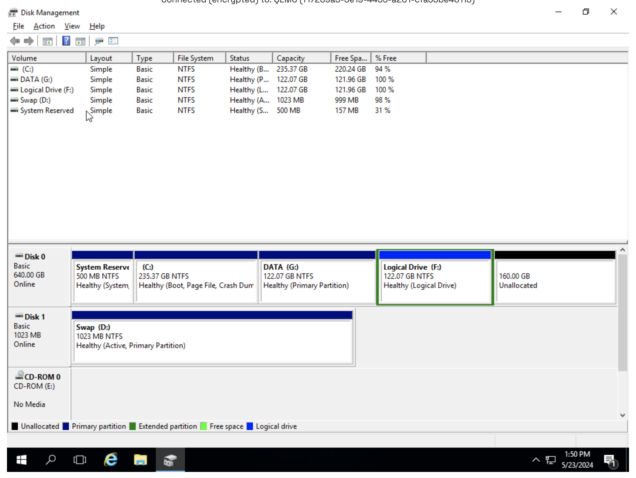Click the Disk Management application icon in title bar
This screenshot has height=478, width=636.
point(12,12)
